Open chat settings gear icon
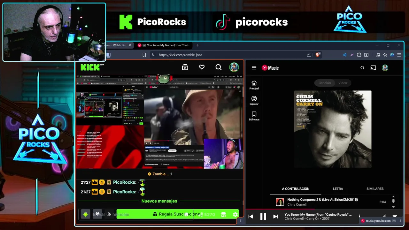This screenshot has width=409, height=230. click(235, 215)
